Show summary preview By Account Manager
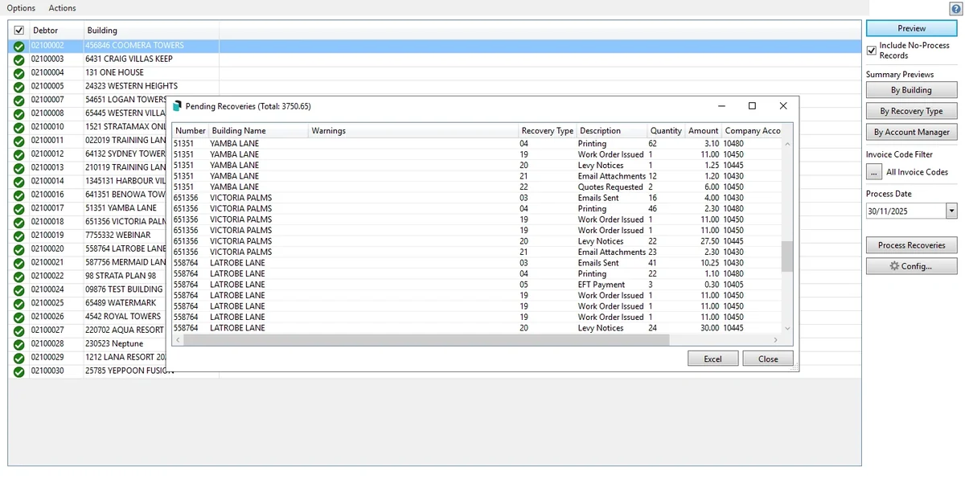 912,132
